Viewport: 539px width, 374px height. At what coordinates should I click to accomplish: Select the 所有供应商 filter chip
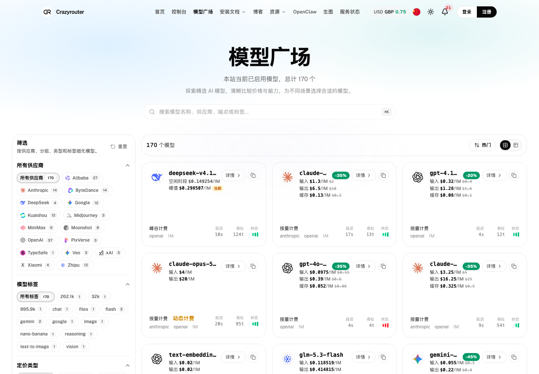click(x=38, y=178)
